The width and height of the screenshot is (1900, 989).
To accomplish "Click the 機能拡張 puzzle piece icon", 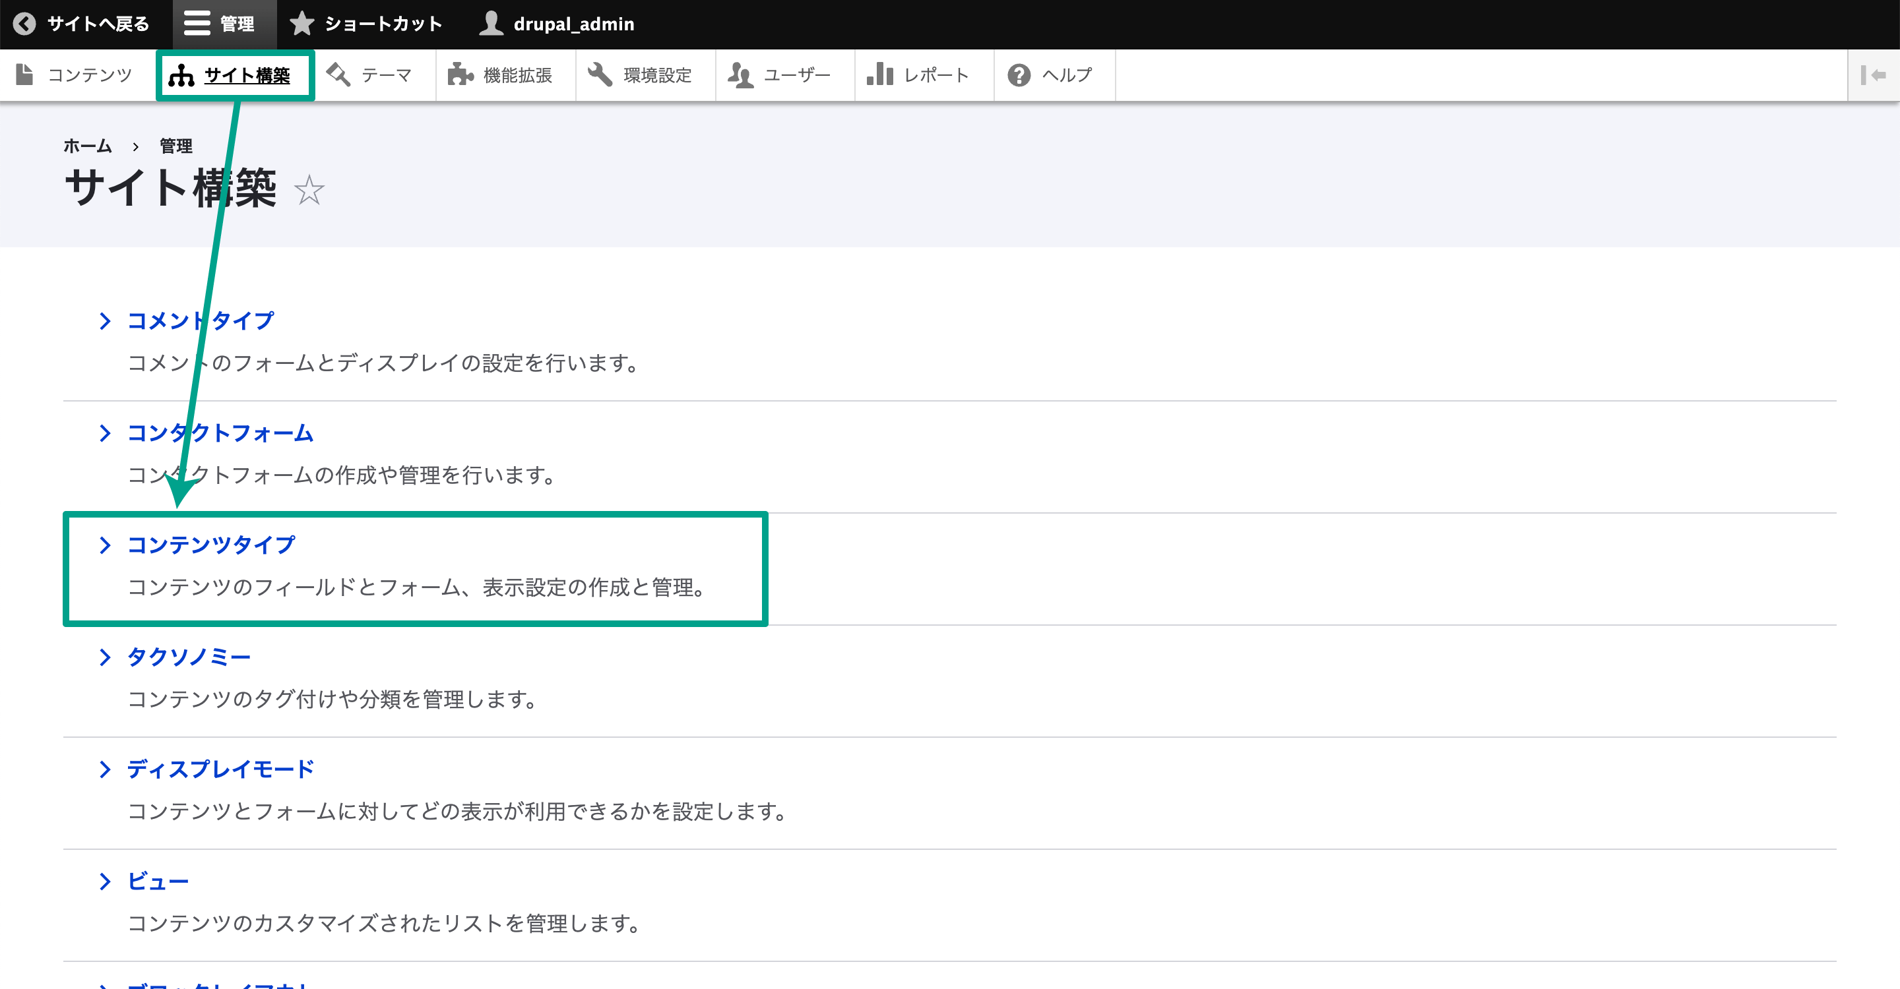I will coord(461,75).
